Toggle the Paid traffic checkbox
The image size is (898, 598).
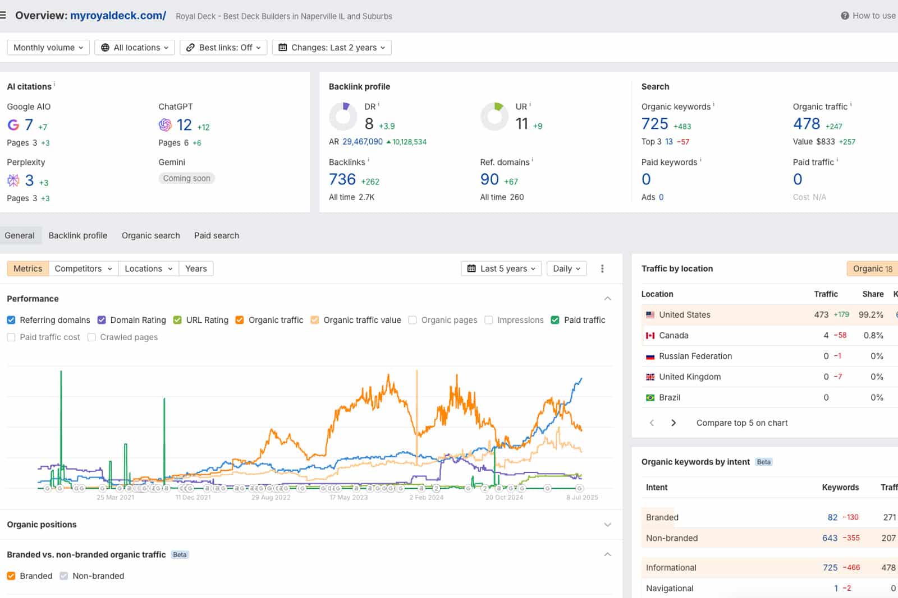tap(555, 320)
